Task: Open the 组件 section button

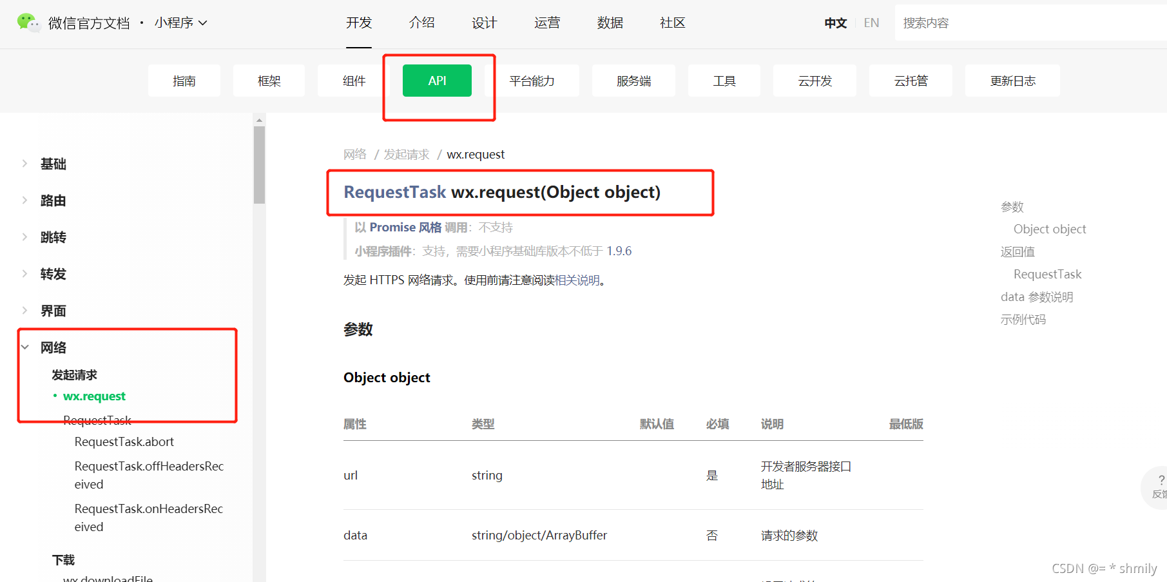Action: pyautogui.click(x=354, y=81)
